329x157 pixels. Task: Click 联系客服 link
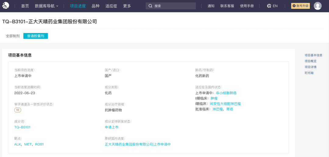pyautogui.click(x=227, y=6)
